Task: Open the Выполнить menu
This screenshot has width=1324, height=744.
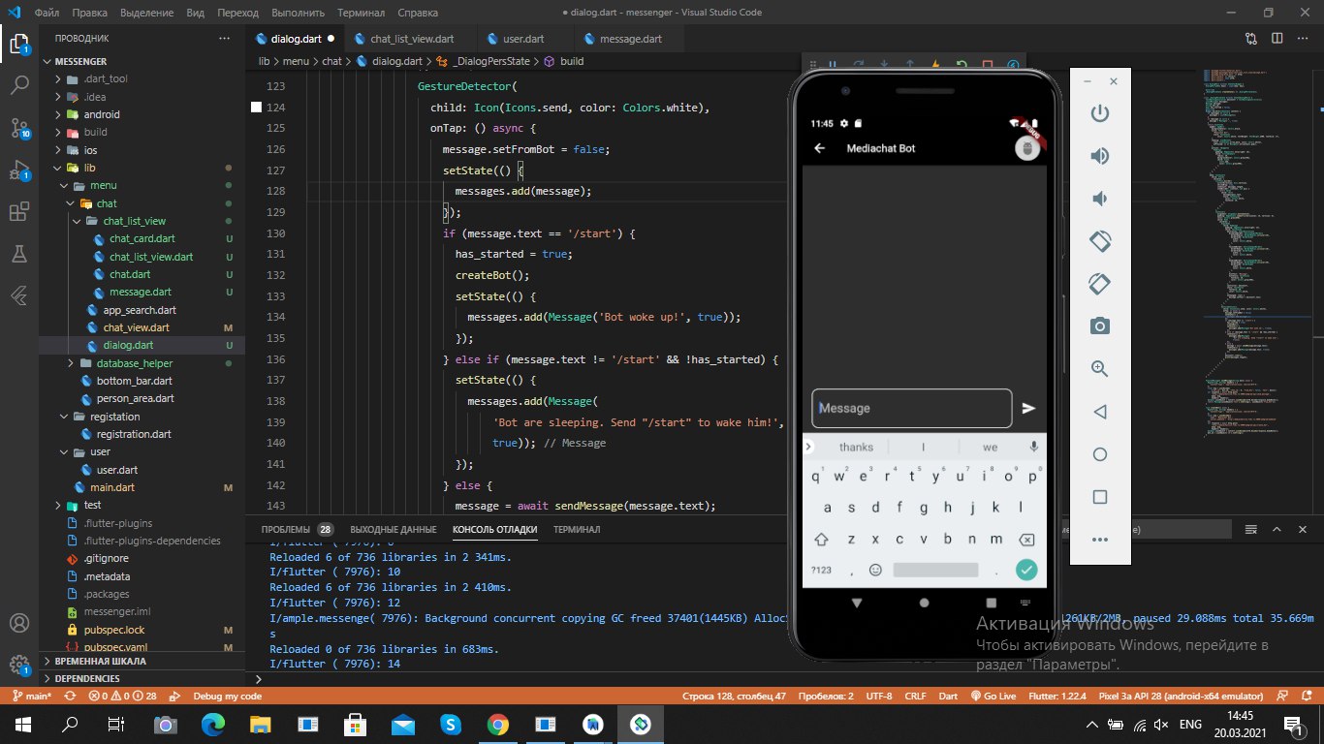Action: 299,13
